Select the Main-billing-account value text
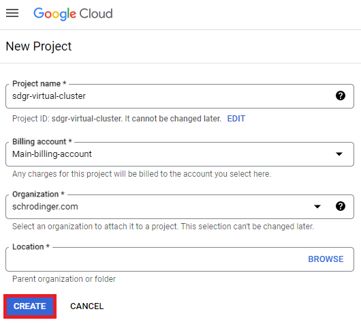The width and height of the screenshot is (361, 333). coord(52,154)
